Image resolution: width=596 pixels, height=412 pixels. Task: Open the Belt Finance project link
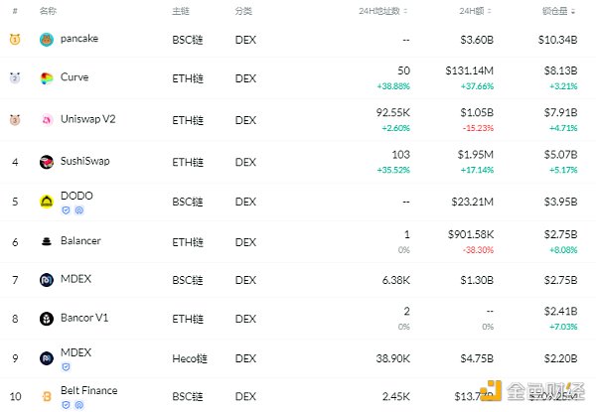88,390
